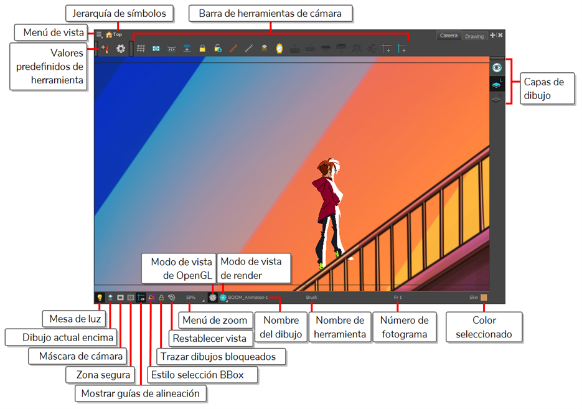The height and width of the screenshot is (409, 582).
Task: Click the disc icon with plus below
Action: click(x=341, y=49)
